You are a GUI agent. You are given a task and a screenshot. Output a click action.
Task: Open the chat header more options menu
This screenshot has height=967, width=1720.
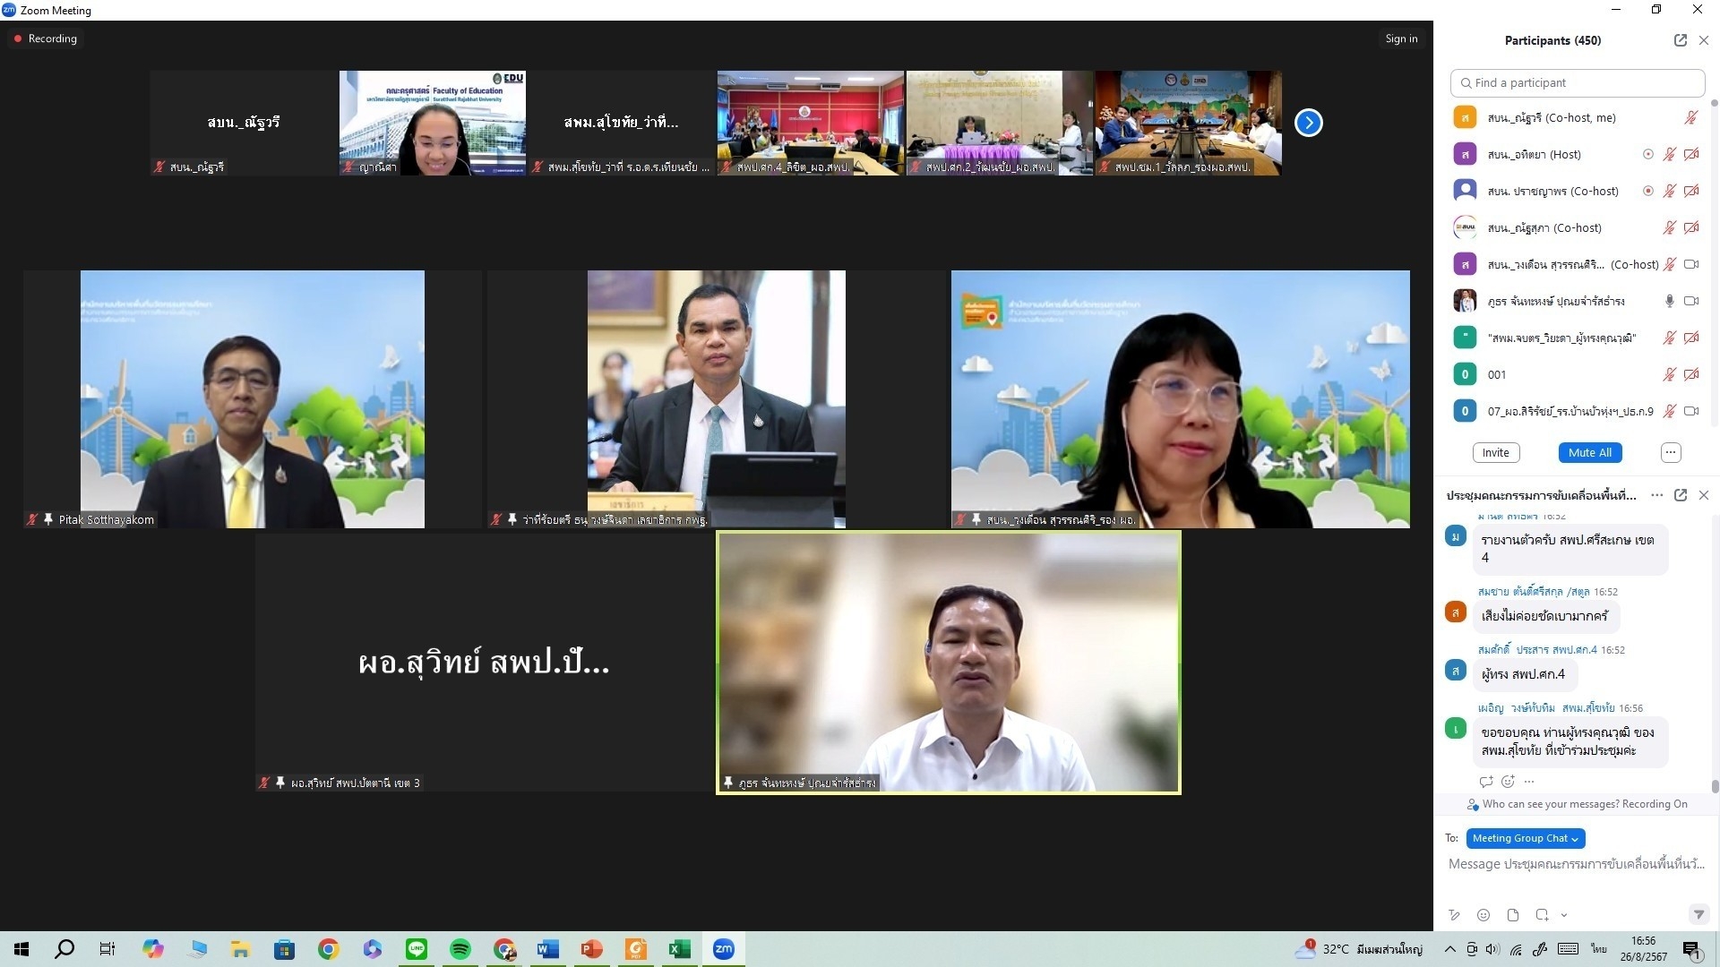pos(1656,495)
